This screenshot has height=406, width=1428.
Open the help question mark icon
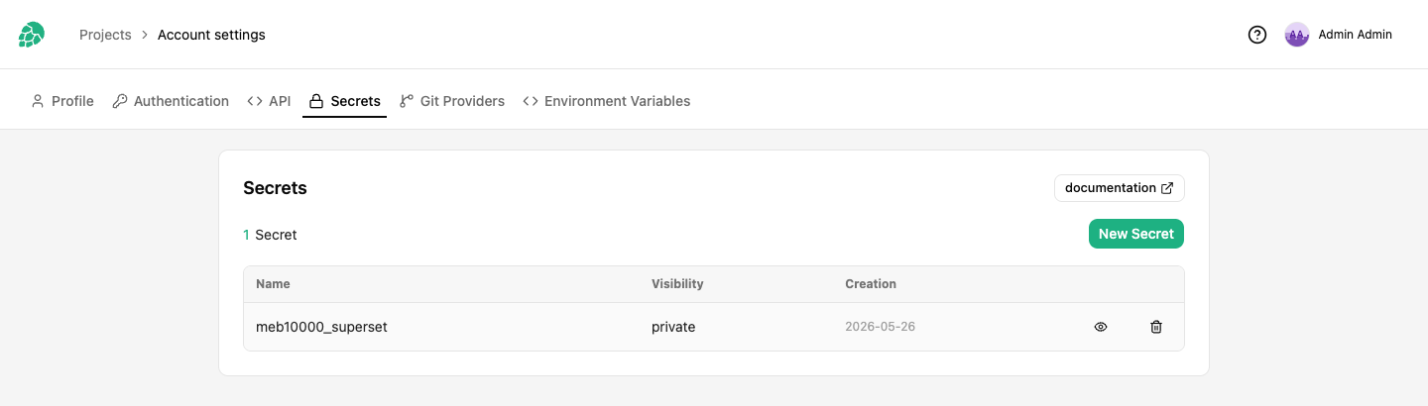click(x=1257, y=35)
